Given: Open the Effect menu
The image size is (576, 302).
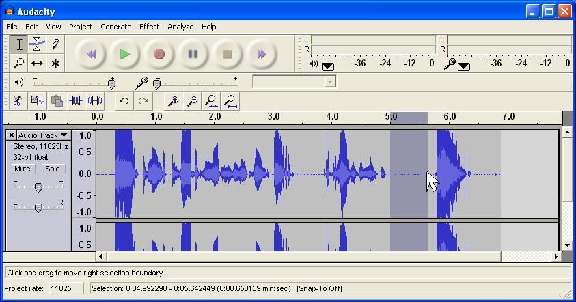Looking at the screenshot, I should pyautogui.click(x=149, y=27).
